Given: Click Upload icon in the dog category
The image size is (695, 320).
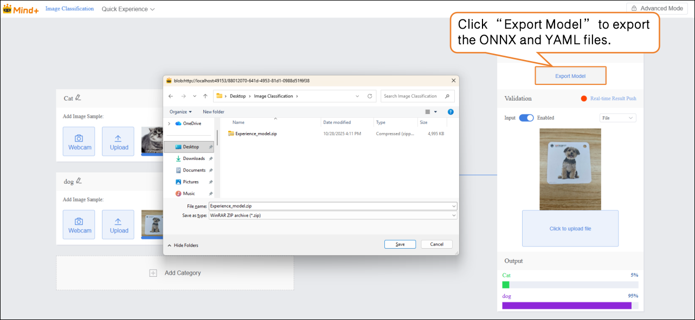Looking at the screenshot, I should point(119,221).
